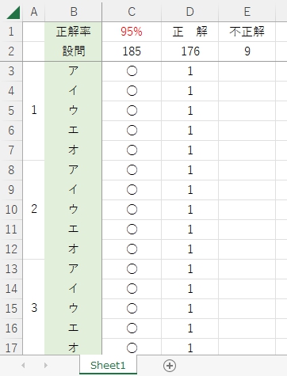Select row 10 header
Image resolution: width=287 pixels, height=376 pixels.
point(11,210)
